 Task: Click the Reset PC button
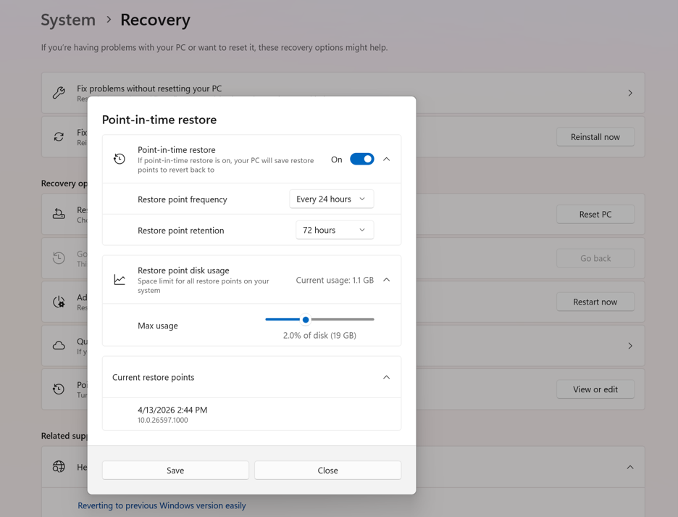tap(595, 215)
